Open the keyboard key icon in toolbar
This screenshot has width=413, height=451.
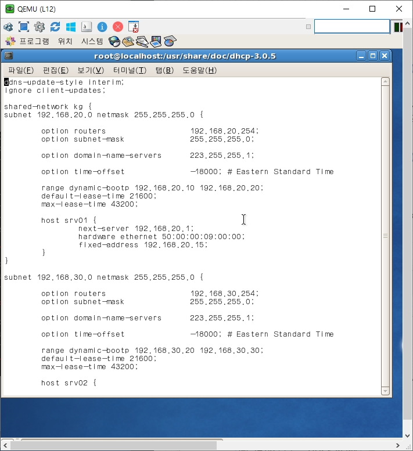point(87,27)
